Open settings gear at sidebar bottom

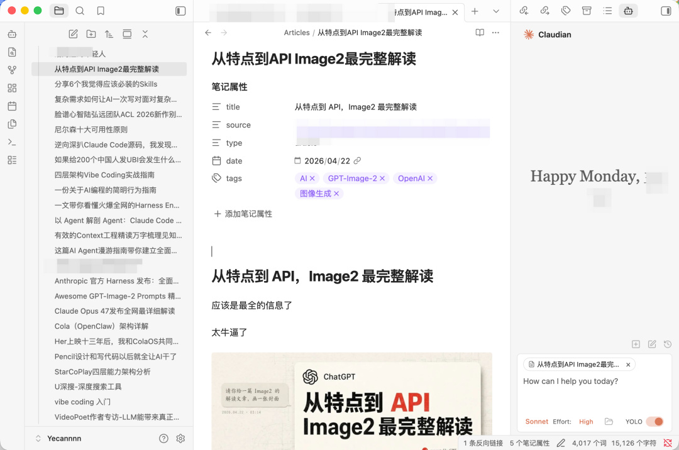coord(180,438)
